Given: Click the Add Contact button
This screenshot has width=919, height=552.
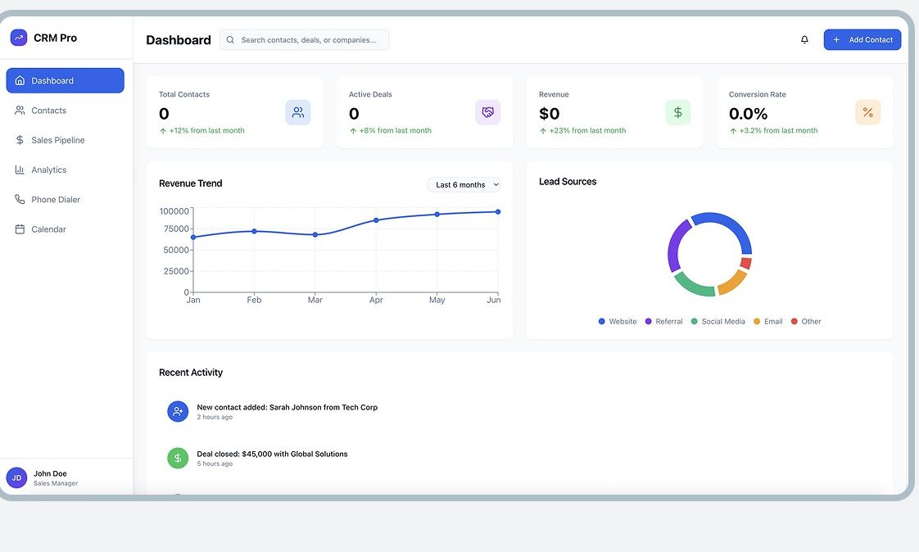Looking at the screenshot, I should (x=862, y=40).
